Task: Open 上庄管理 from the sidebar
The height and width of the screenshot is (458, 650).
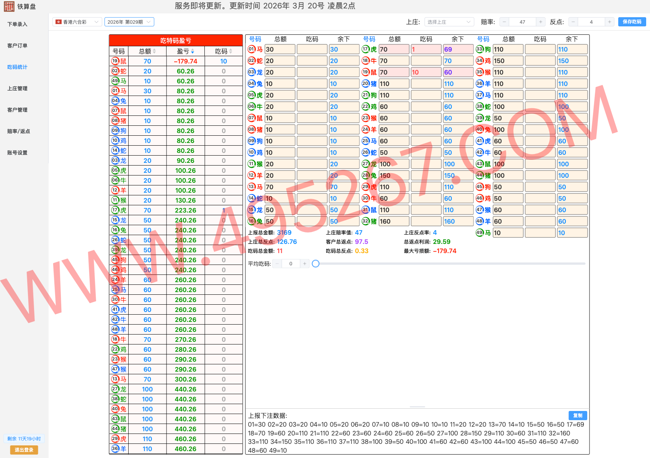Action: click(17, 88)
